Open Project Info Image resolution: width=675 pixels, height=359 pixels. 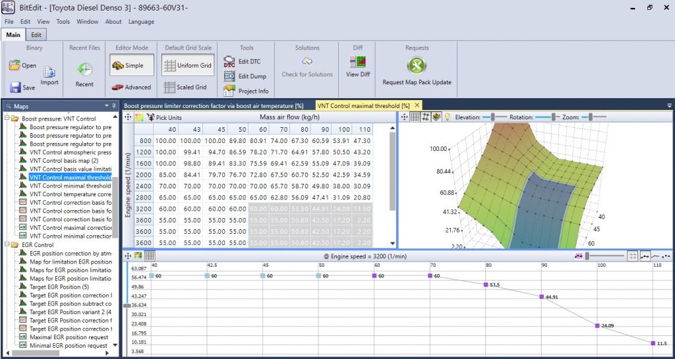pyautogui.click(x=246, y=91)
